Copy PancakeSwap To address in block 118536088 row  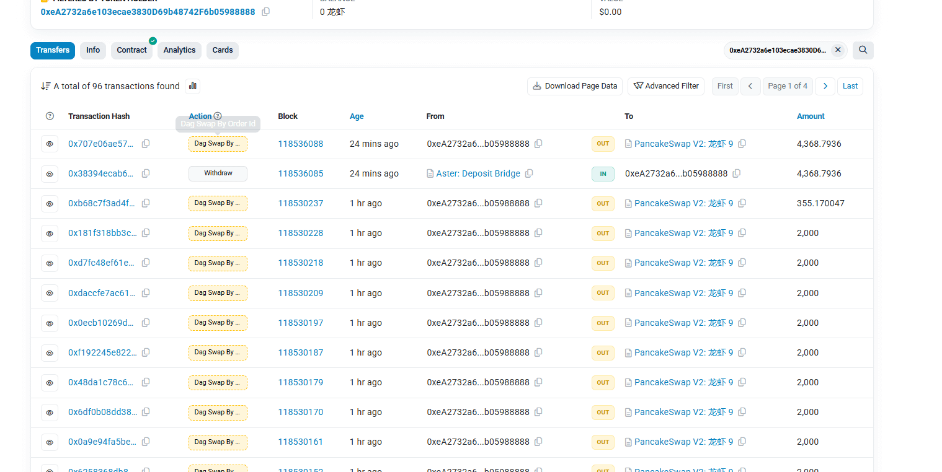click(742, 144)
